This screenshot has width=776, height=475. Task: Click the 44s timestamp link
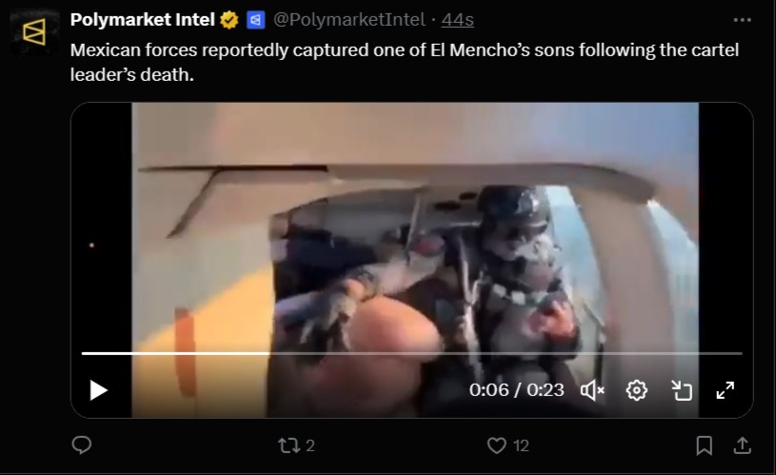point(457,20)
